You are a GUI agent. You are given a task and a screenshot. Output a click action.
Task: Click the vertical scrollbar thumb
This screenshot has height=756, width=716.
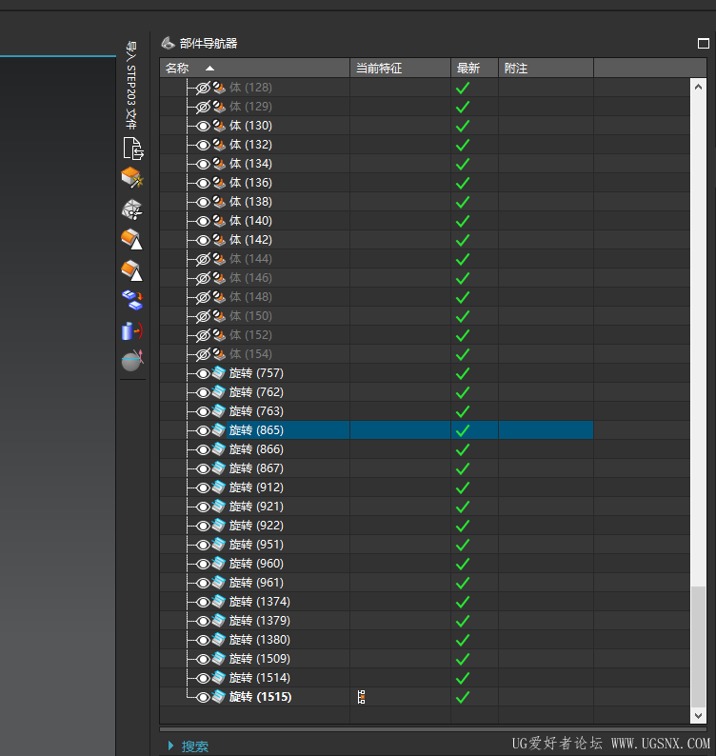coord(698,647)
